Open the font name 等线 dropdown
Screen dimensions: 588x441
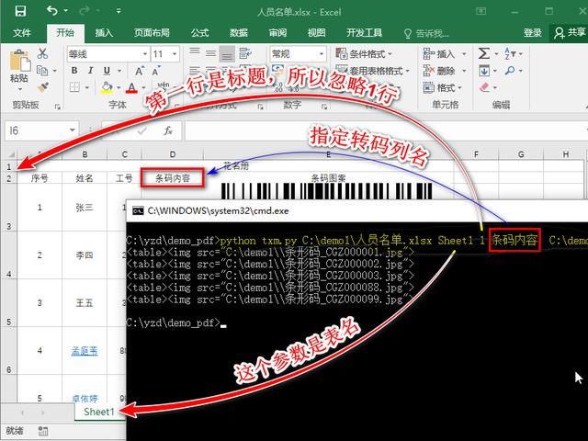coord(145,54)
